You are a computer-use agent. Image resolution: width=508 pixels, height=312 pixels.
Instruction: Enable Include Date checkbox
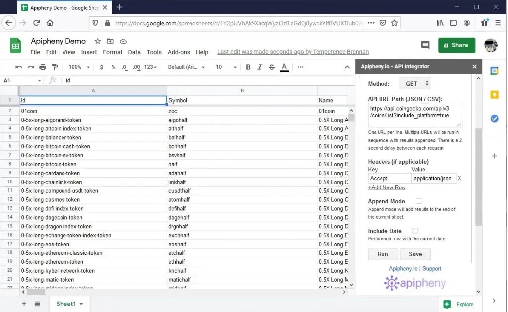[415, 231]
